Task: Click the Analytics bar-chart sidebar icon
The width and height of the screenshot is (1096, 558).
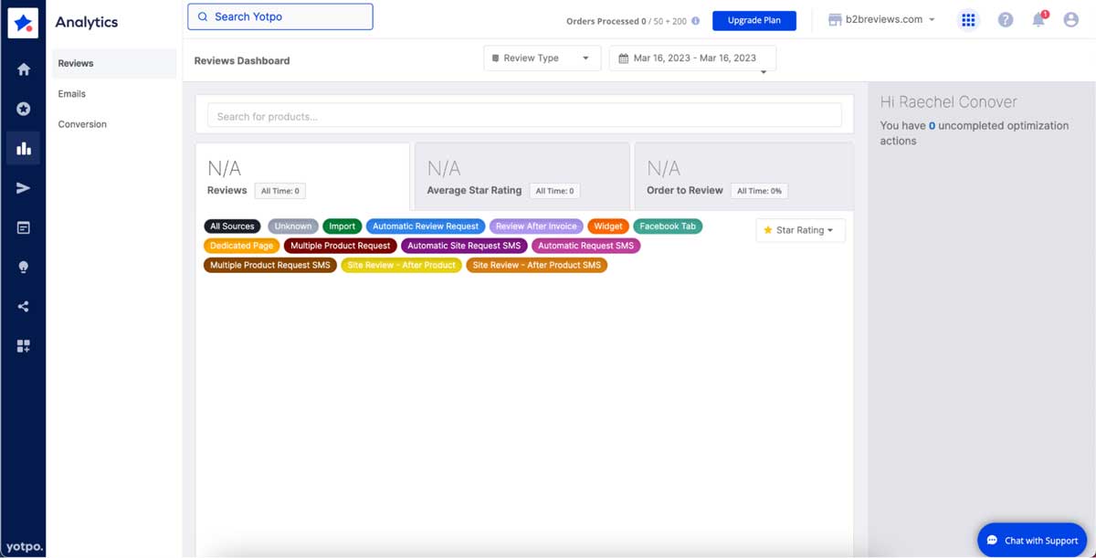Action: (x=23, y=146)
